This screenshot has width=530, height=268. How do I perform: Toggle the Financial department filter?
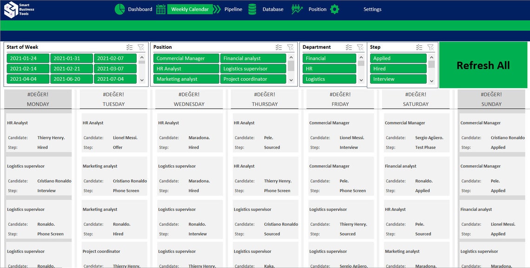point(329,58)
